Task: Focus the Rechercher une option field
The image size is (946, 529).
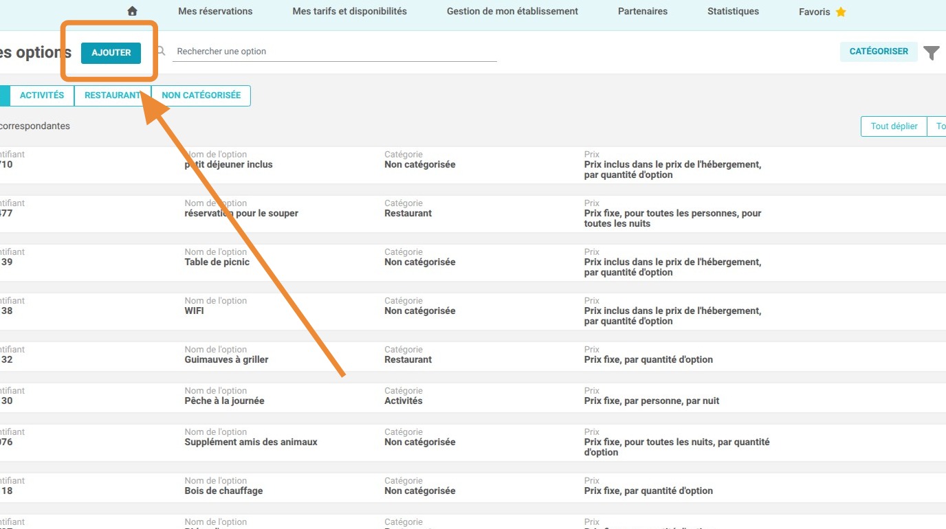Action: click(x=335, y=52)
